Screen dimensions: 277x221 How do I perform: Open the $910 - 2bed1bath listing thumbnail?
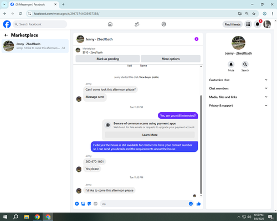click(78, 50)
